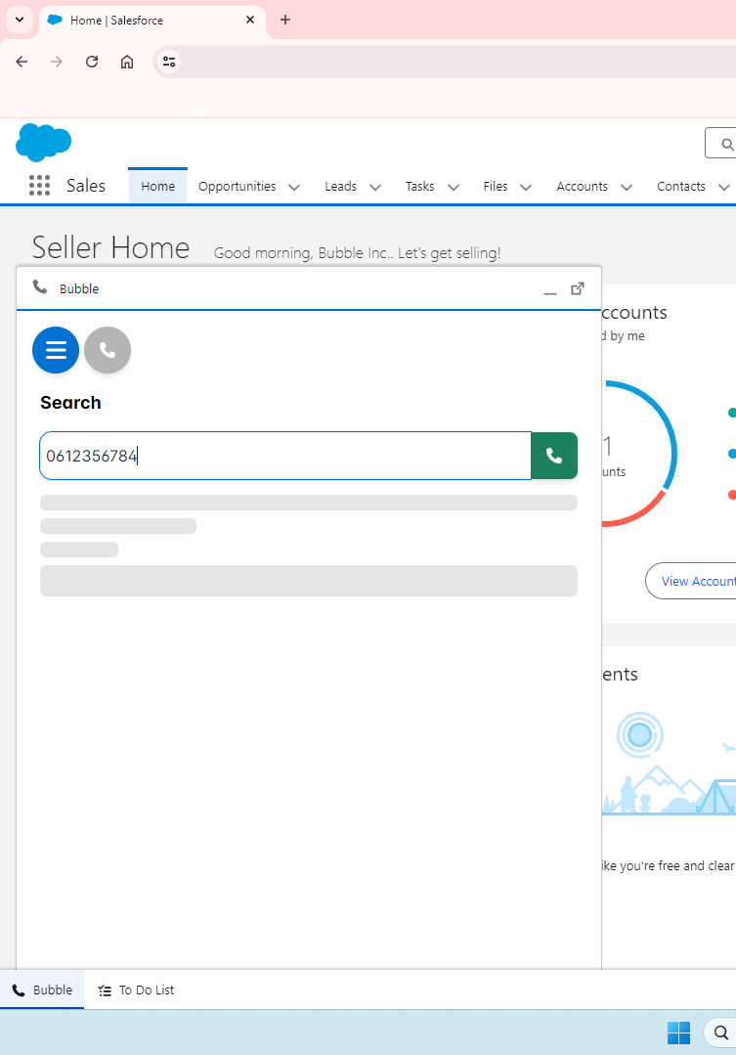Open the Bubble hamburger menu button
Screen dimensions: 736x1055
[x=56, y=350]
